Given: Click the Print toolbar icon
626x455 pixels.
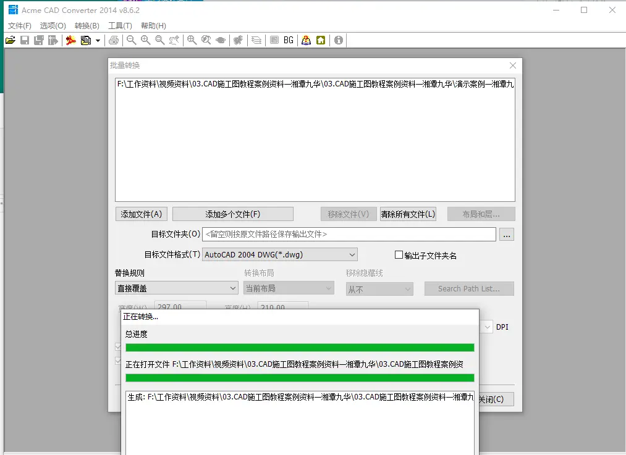Looking at the screenshot, I should (114, 40).
